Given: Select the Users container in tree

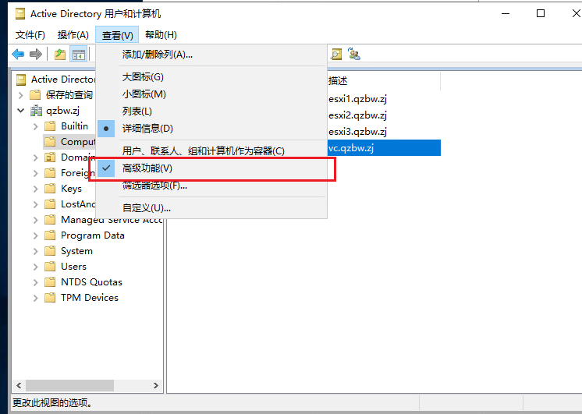Looking at the screenshot, I should [x=73, y=267].
